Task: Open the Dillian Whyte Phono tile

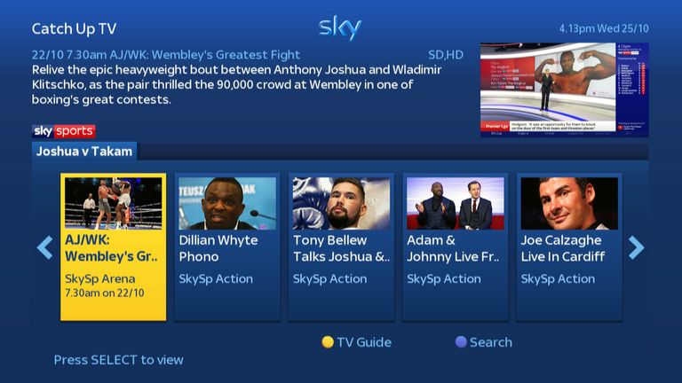Action: (227, 247)
